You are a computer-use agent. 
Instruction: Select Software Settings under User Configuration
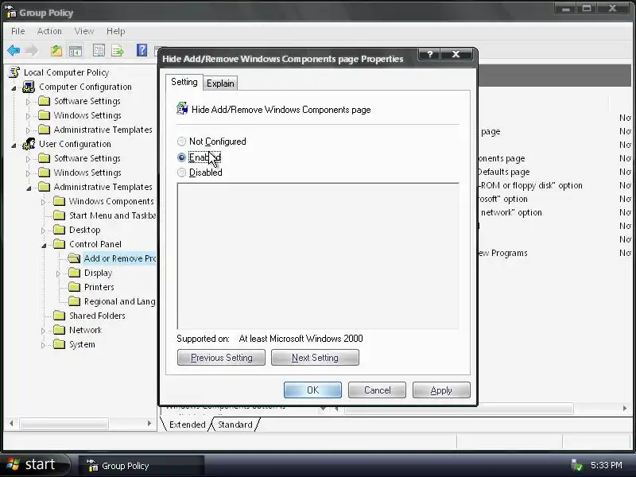click(87, 158)
